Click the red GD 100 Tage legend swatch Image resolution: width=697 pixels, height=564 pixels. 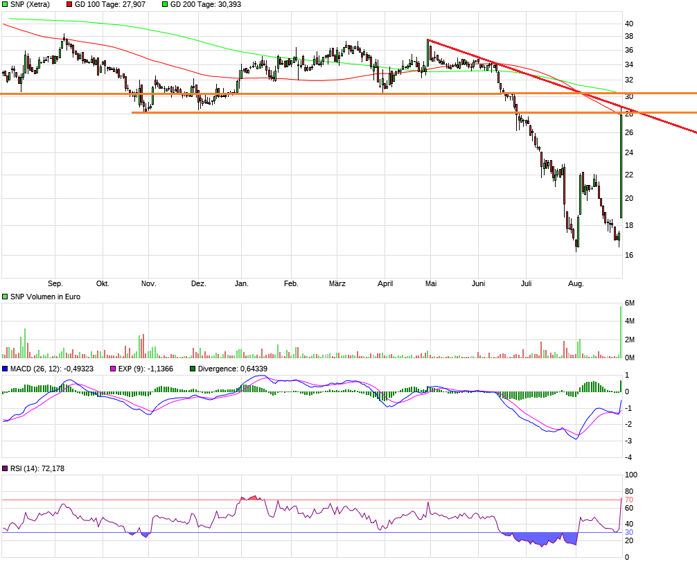point(69,4)
